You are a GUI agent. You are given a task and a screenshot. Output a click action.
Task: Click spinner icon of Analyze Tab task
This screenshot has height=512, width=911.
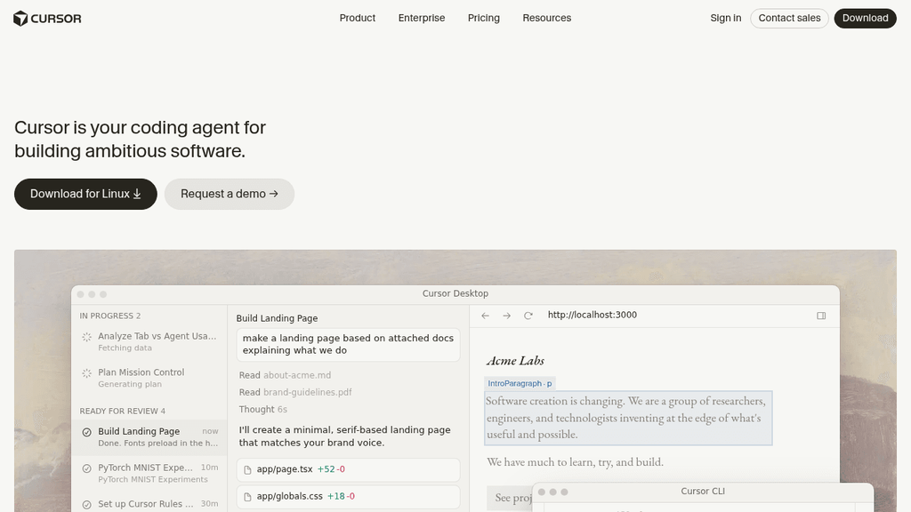pos(86,337)
